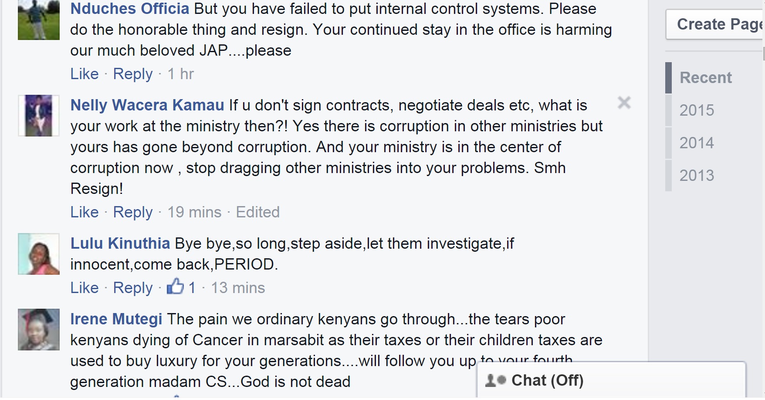Open the Lulu Kinuthia name link
This screenshot has height=400, width=765.
tap(120, 243)
